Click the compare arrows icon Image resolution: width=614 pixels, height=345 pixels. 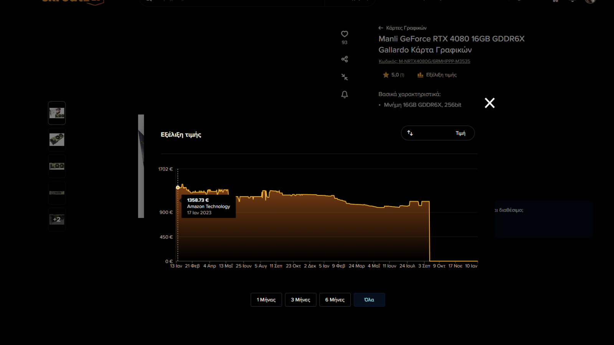click(x=345, y=77)
